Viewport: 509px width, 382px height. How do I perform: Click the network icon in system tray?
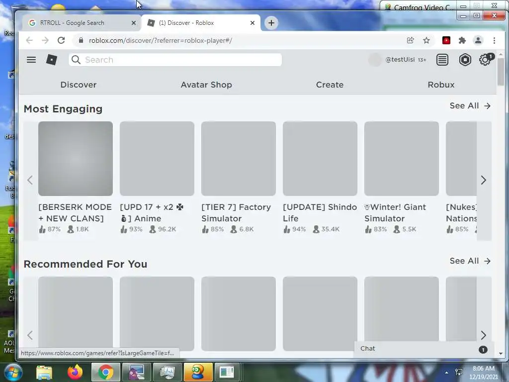coord(459,372)
